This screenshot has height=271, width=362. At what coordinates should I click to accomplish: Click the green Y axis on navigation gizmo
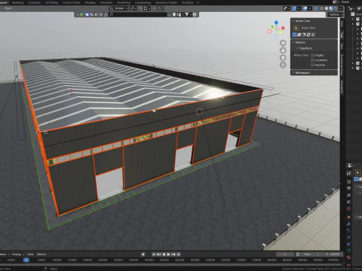[272, 26]
